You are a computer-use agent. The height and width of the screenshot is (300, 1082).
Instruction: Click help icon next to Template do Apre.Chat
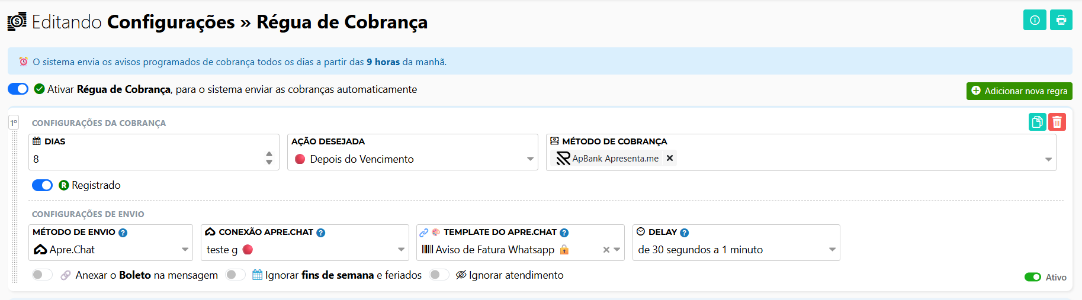pyautogui.click(x=564, y=233)
